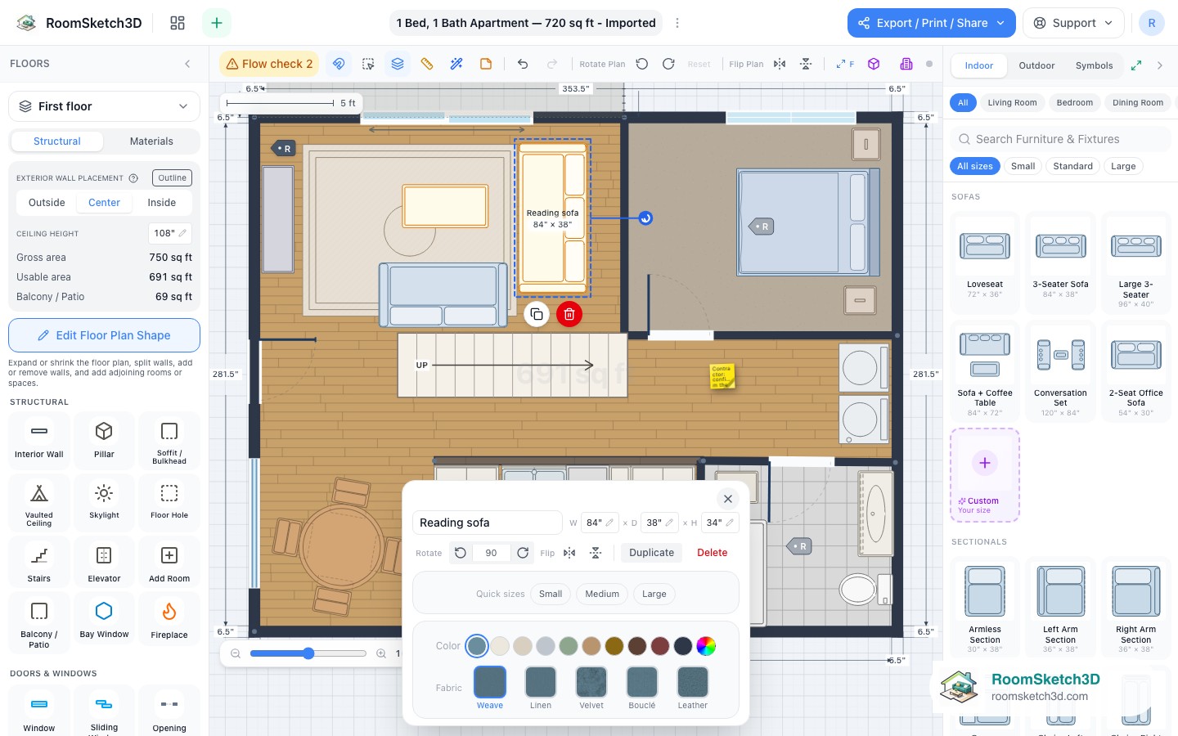The image size is (1178, 736).
Task: Open the R user avatar menu
Action: (x=1151, y=23)
